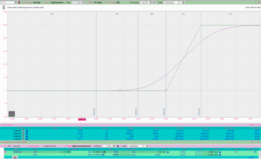Toggle lock on the 14500.00 price slice
The height and width of the screenshot is (159, 261).
click(x=27, y=134)
